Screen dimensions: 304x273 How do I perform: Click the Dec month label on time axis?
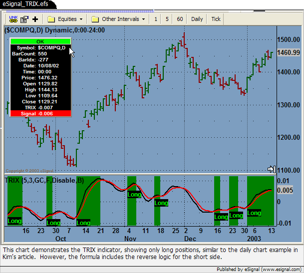(x=190, y=239)
